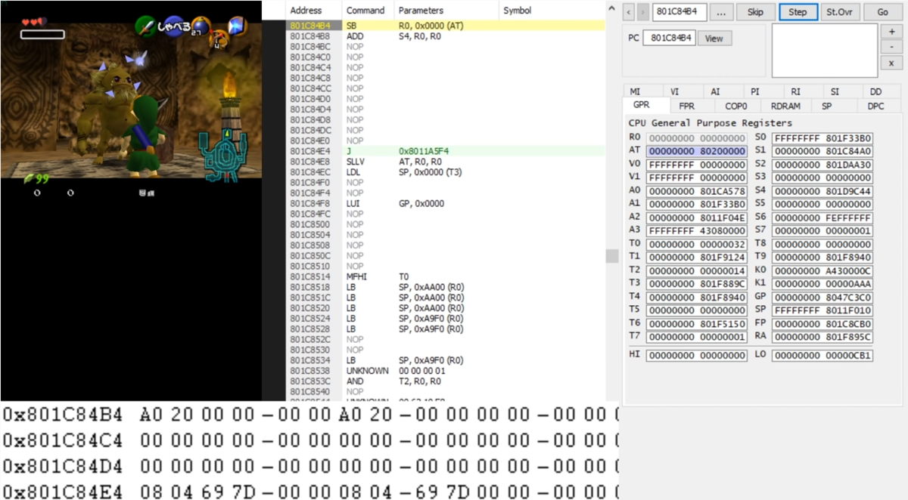Select the LDL row at 801C84EC
This screenshot has width=908, height=500.
click(x=446, y=171)
